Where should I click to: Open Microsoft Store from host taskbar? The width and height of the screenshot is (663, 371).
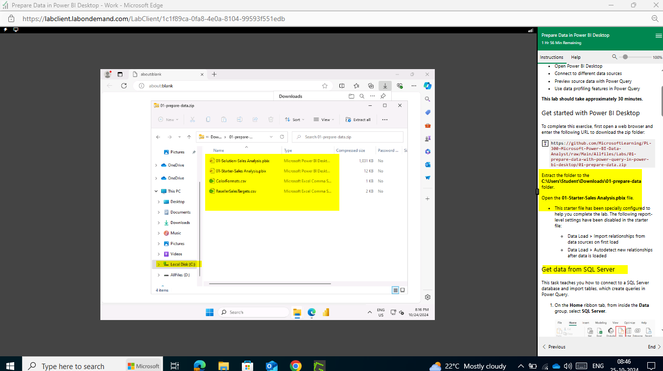click(x=248, y=366)
